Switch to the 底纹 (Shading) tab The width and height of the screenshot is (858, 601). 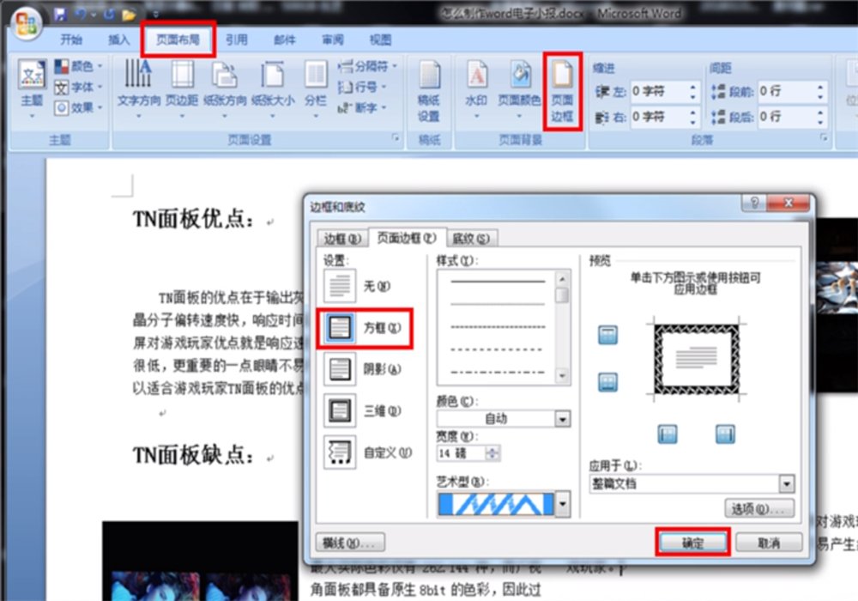point(470,238)
